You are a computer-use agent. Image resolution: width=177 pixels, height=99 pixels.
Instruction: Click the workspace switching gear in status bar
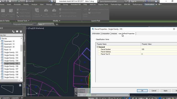pos(147,98)
